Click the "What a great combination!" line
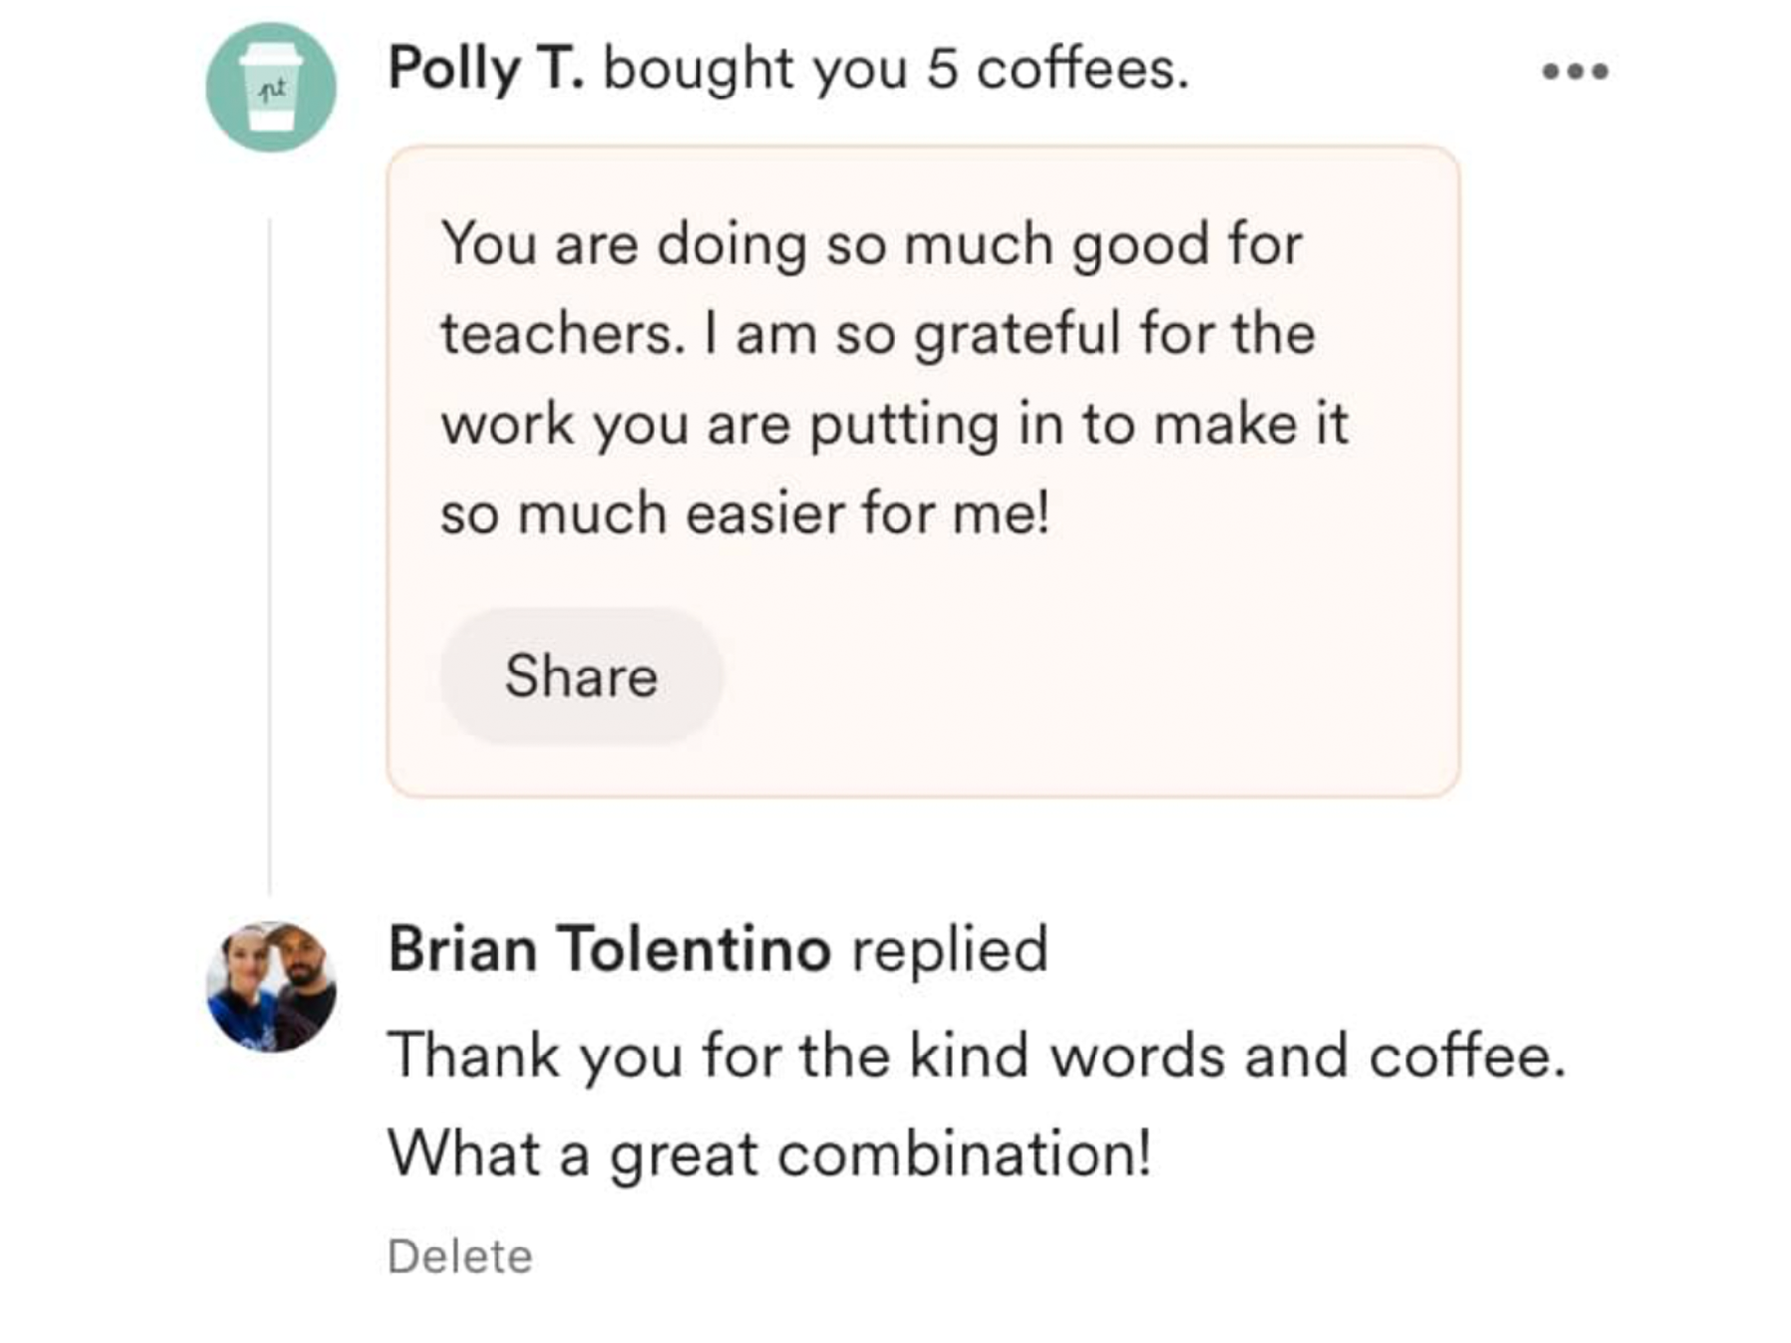Screen dimensions: 1791x1343 click(x=769, y=1154)
